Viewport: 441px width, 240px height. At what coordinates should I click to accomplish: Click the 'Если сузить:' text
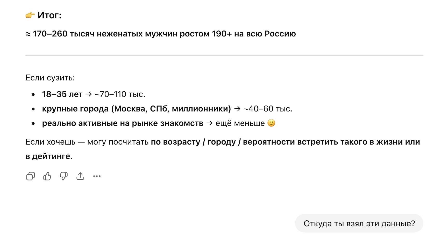click(50, 78)
